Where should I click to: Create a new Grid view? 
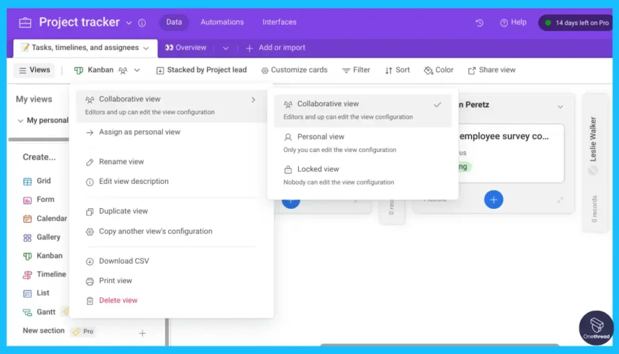point(37,181)
